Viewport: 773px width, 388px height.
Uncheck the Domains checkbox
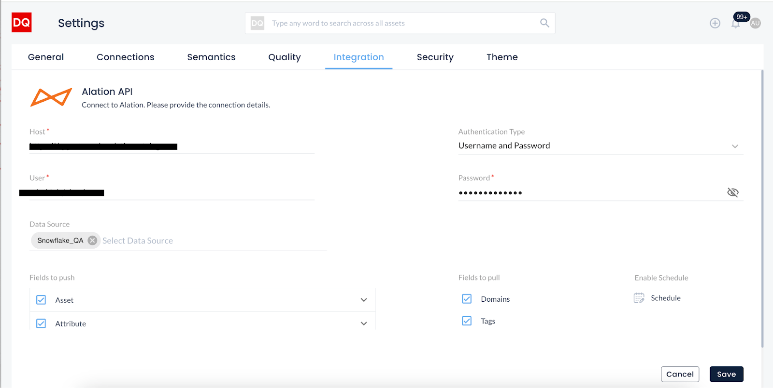coord(467,299)
